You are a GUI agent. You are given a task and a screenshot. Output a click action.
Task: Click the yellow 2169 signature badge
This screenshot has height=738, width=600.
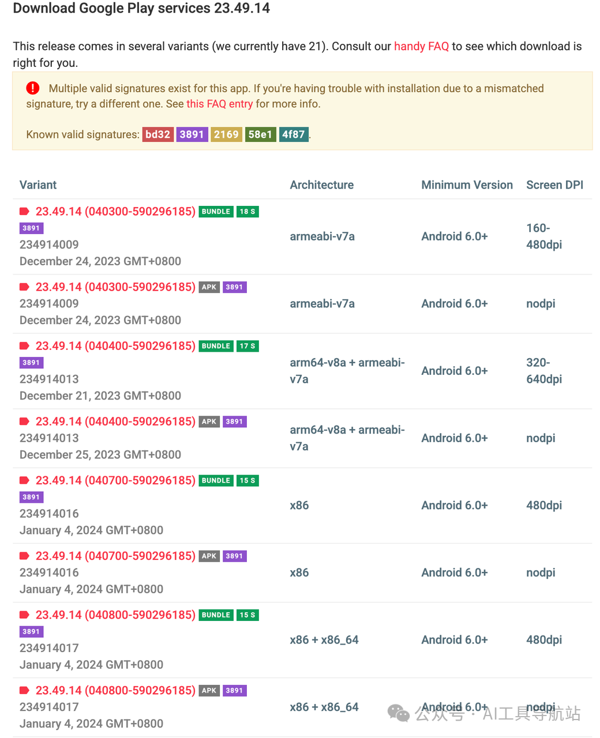[x=226, y=134]
